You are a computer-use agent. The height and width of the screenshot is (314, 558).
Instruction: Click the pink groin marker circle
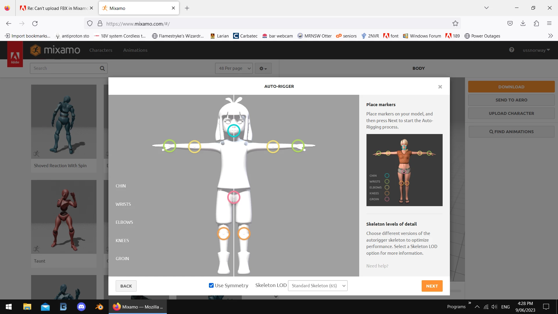[234, 197]
